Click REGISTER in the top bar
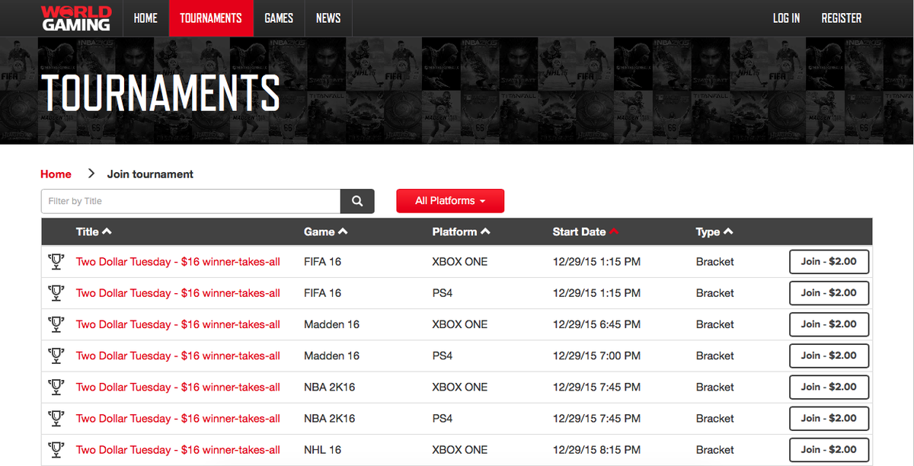Image resolution: width=914 pixels, height=466 pixels. coord(842,18)
